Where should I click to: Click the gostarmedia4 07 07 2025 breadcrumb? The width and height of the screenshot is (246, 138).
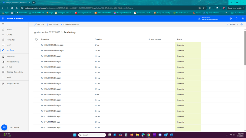pos(47,32)
